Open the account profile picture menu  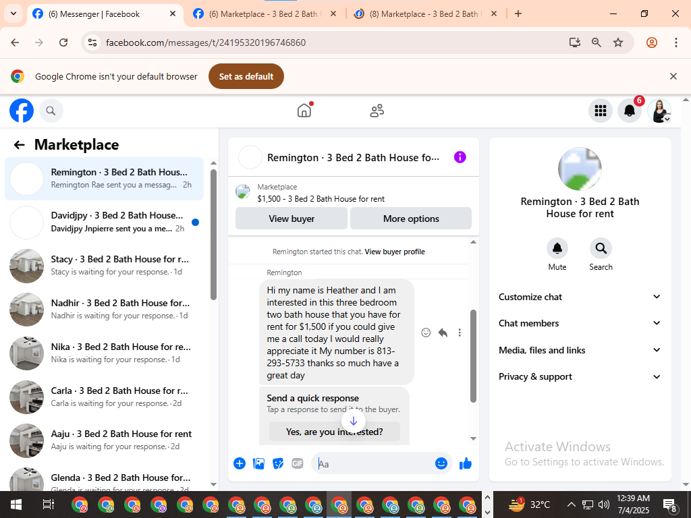coord(659,111)
